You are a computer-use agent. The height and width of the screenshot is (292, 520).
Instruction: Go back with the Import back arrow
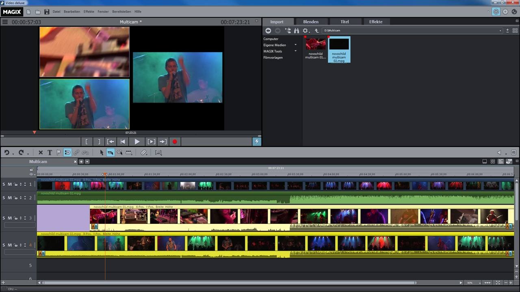tap(268, 30)
